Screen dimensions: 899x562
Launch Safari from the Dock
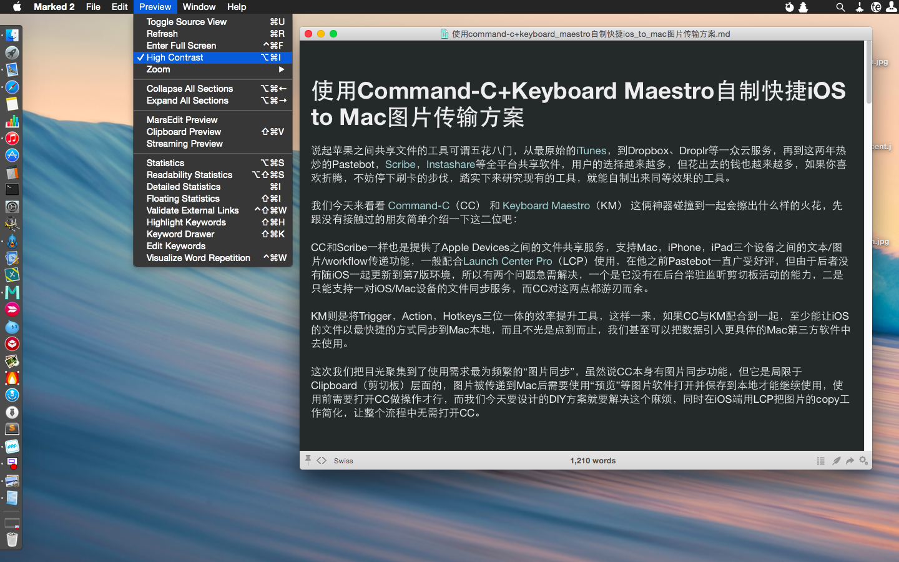click(x=12, y=87)
